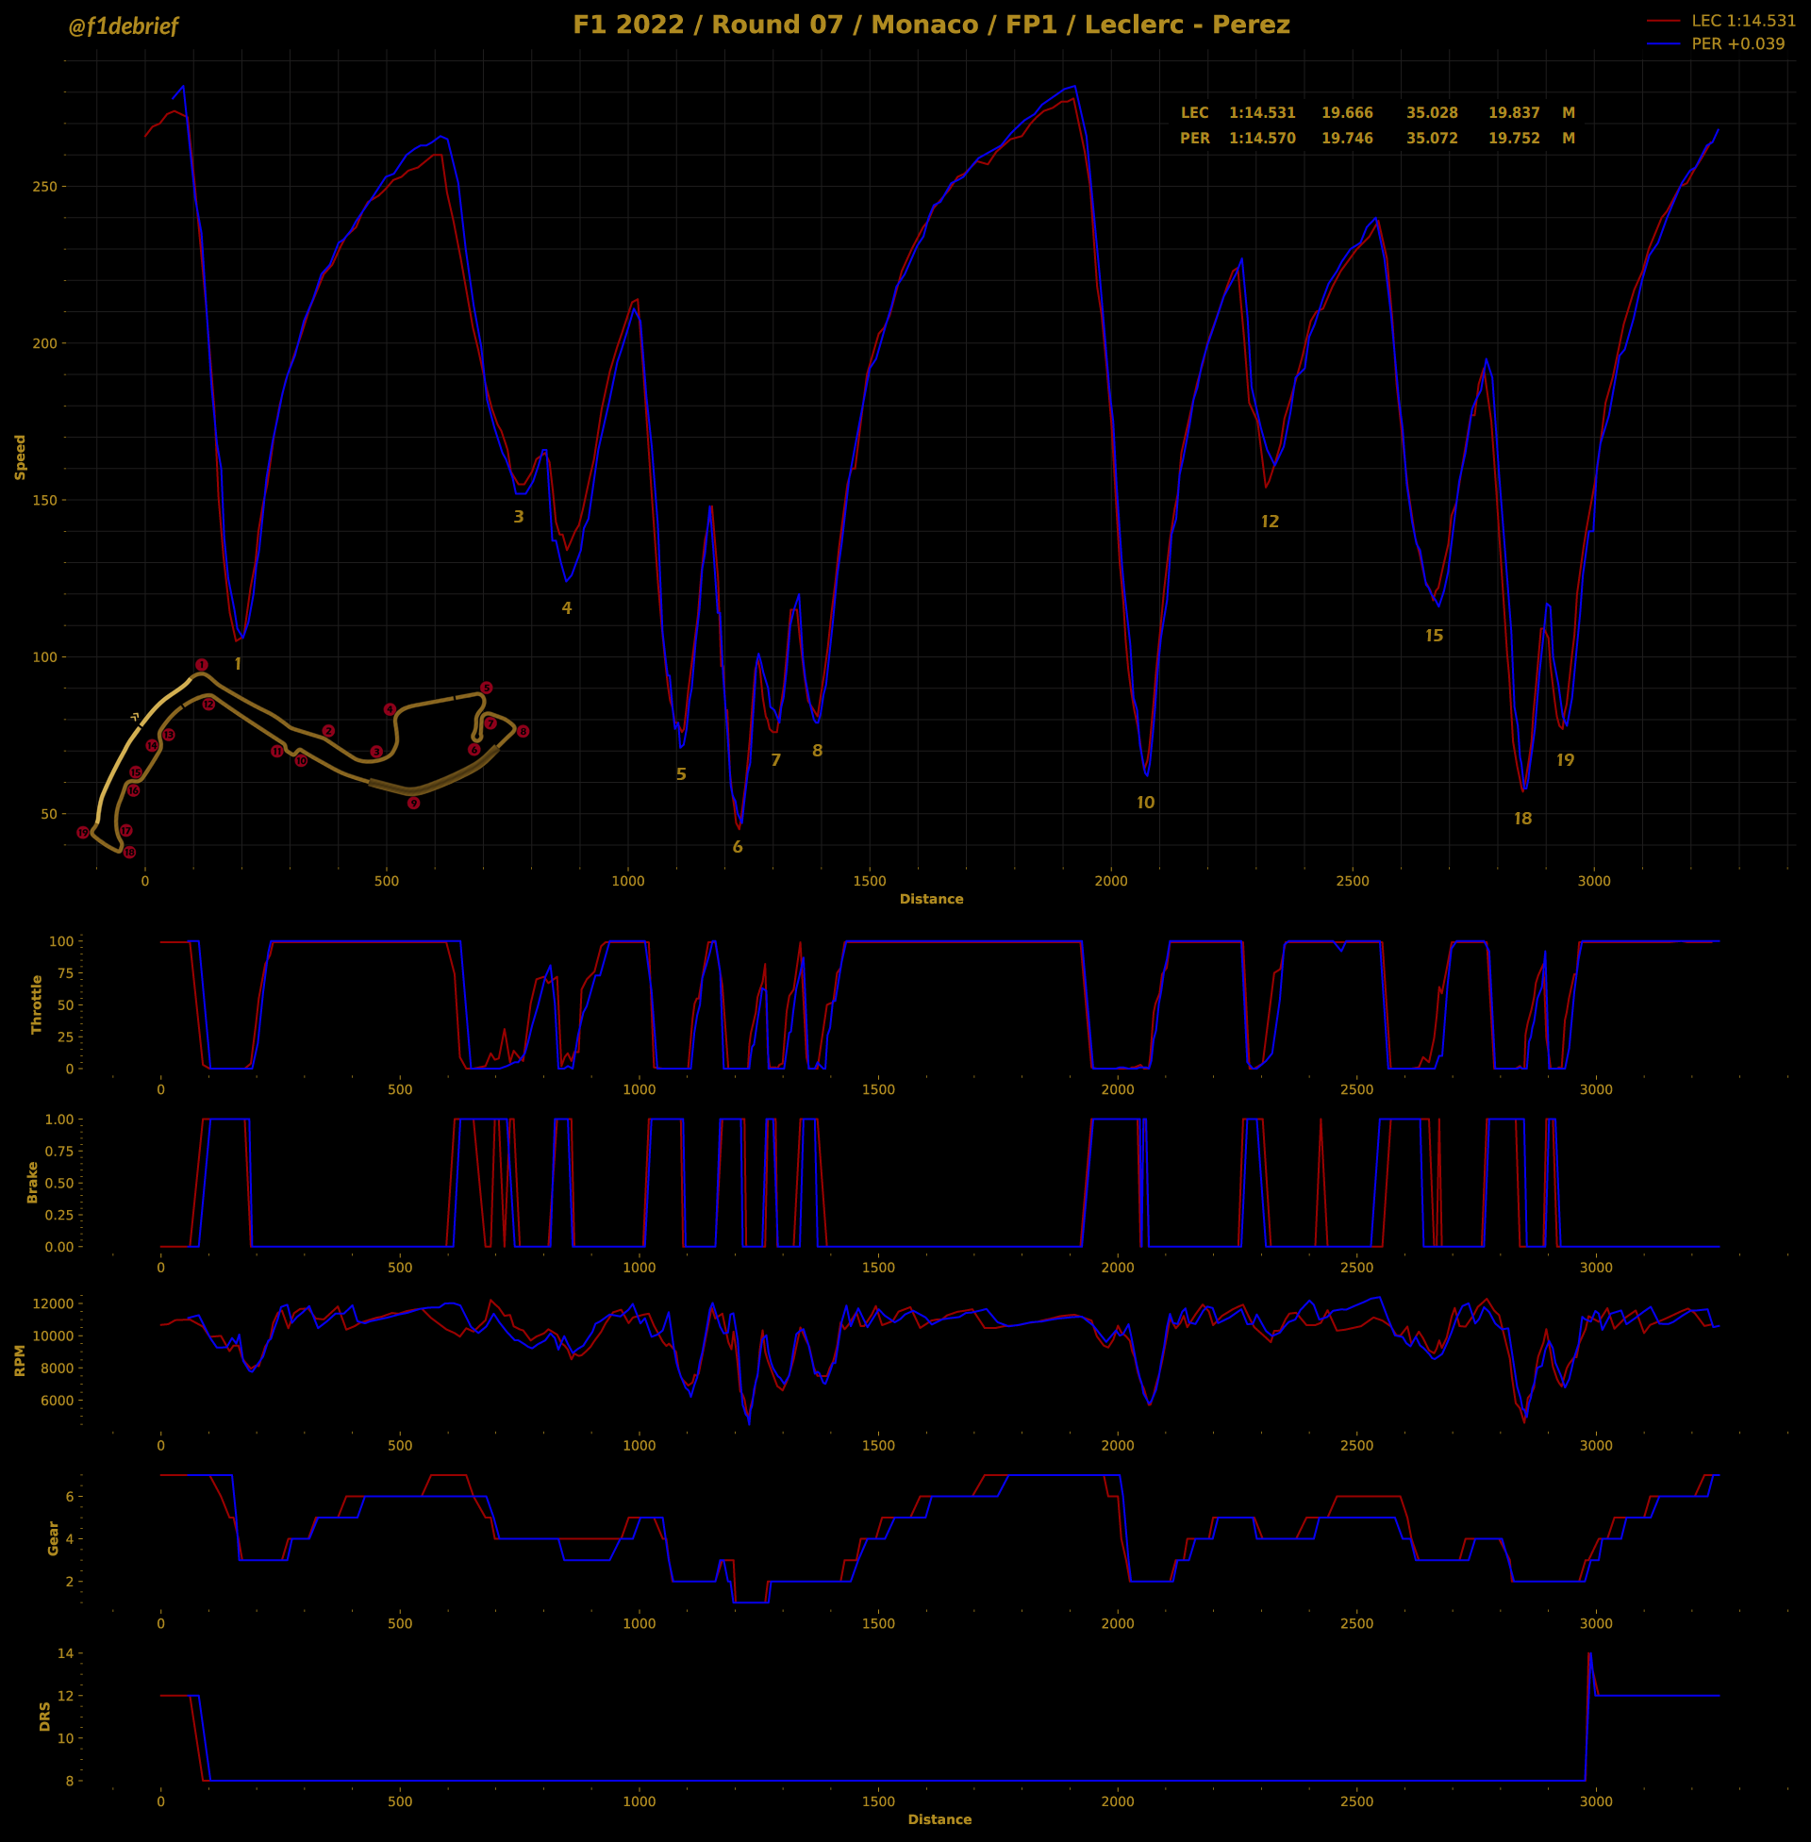
Task: Click turn 2 red marker on track map
Action: click(328, 731)
